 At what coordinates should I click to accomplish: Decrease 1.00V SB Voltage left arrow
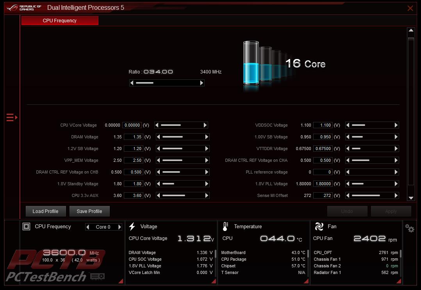click(x=348, y=137)
